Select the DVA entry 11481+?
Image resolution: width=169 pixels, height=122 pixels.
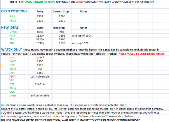[x=40, y=84]
